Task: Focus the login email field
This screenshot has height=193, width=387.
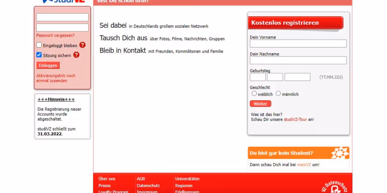Action: [62, 17]
